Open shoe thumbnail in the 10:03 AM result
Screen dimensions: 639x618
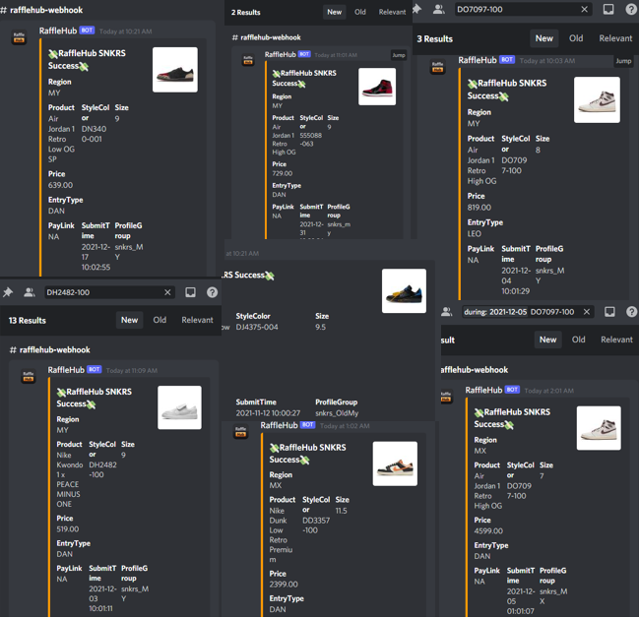pyautogui.click(x=597, y=99)
